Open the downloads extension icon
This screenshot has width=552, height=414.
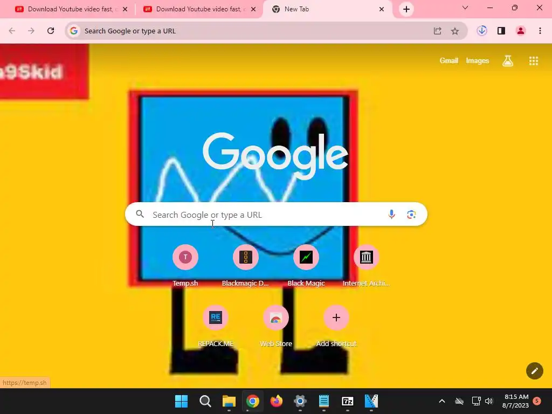(x=481, y=31)
